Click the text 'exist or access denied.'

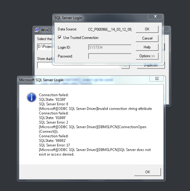click(57, 154)
